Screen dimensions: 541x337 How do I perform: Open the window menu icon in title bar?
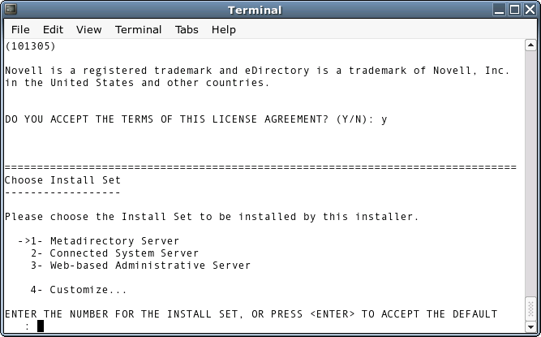point(10,10)
